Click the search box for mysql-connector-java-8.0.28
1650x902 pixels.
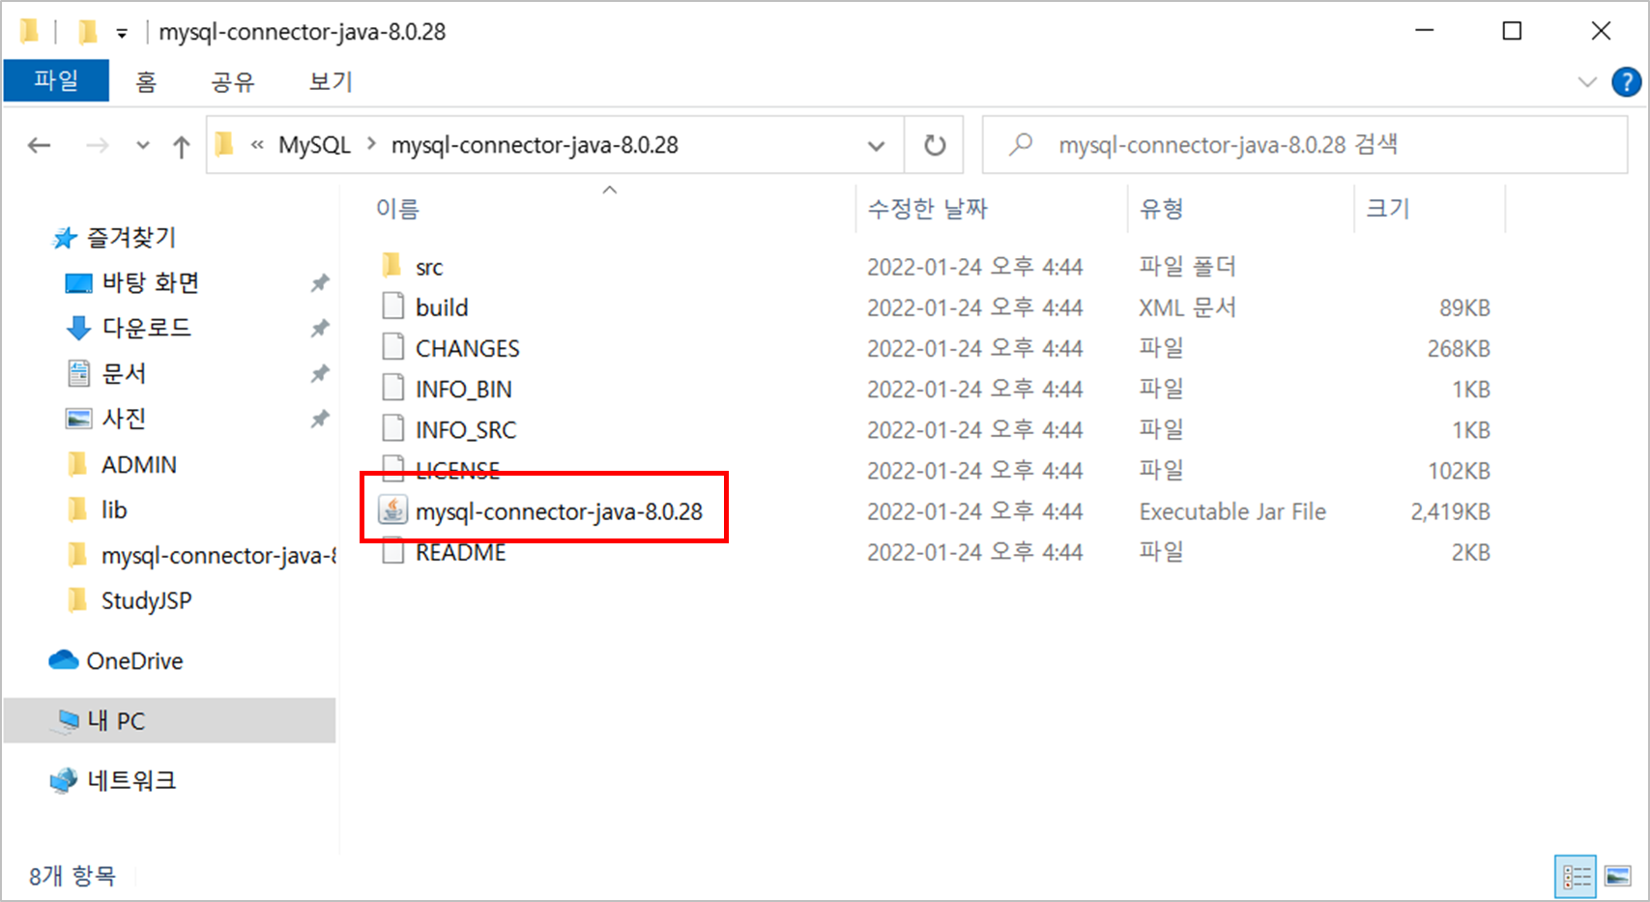click(x=1305, y=145)
